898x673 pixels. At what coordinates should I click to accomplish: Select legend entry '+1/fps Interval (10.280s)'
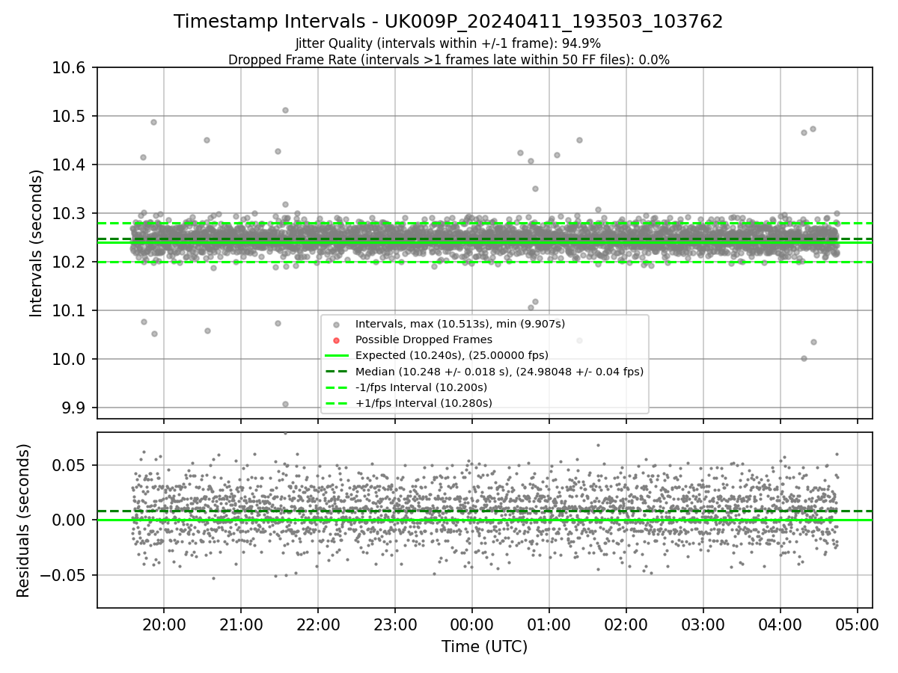(424, 403)
